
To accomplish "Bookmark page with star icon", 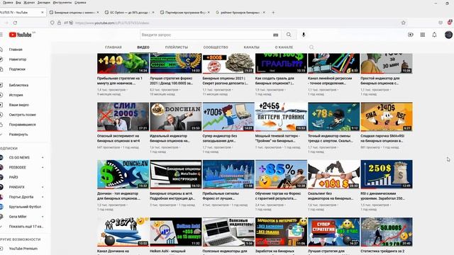I will [x=404, y=23].
